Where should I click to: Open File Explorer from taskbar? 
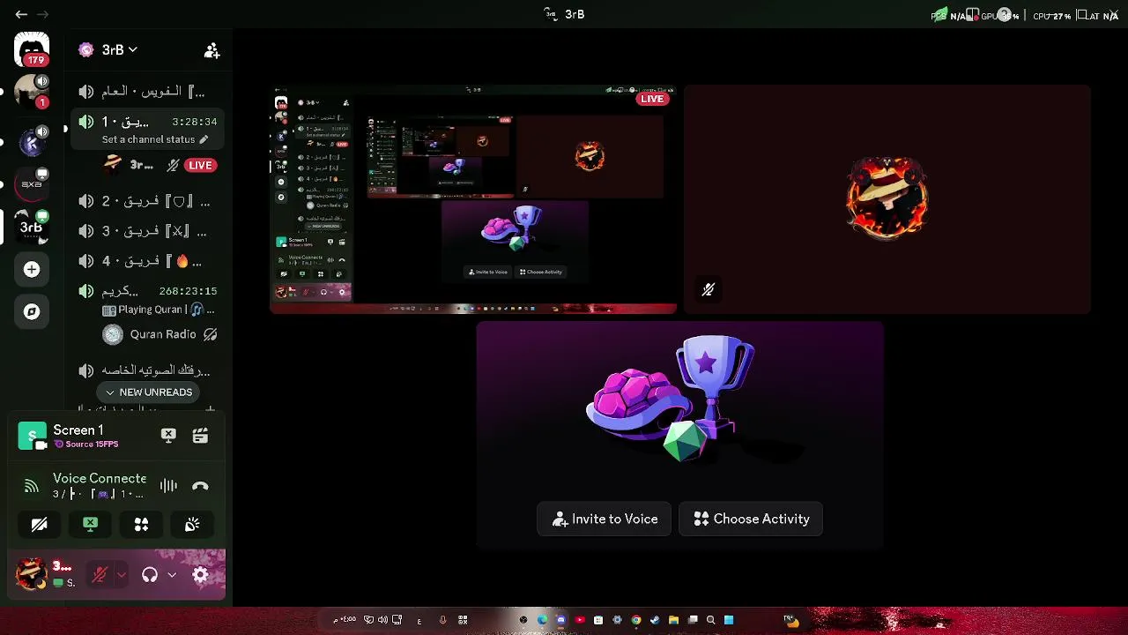pos(673,620)
